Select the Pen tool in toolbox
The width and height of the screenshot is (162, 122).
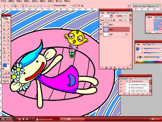[4, 52]
